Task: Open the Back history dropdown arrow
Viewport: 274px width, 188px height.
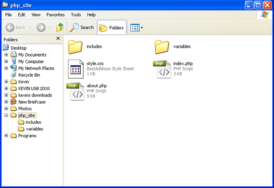Action: pyautogui.click(x=30, y=27)
